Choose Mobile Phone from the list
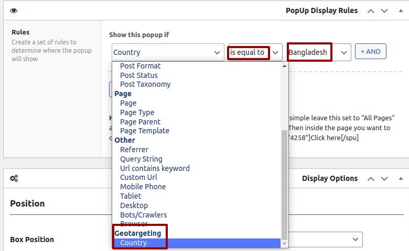The width and height of the screenshot is (409, 251). (143, 187)
